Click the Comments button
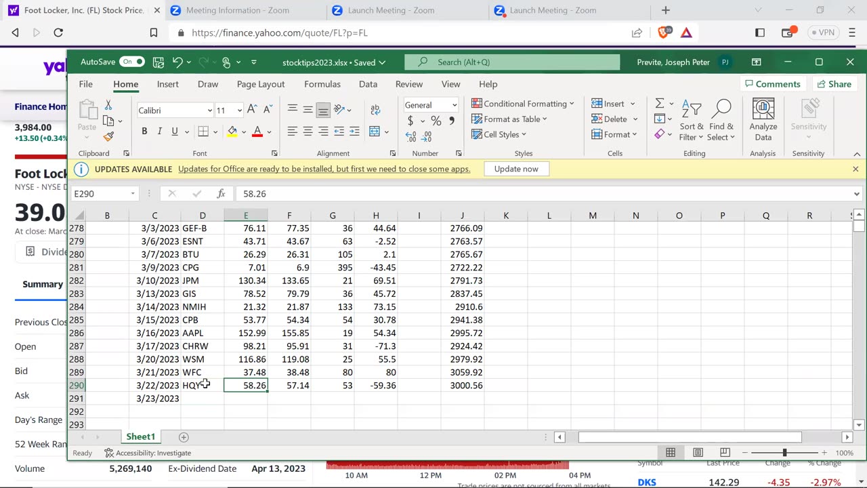The image size is (867, 488). (x=772, y=84)
